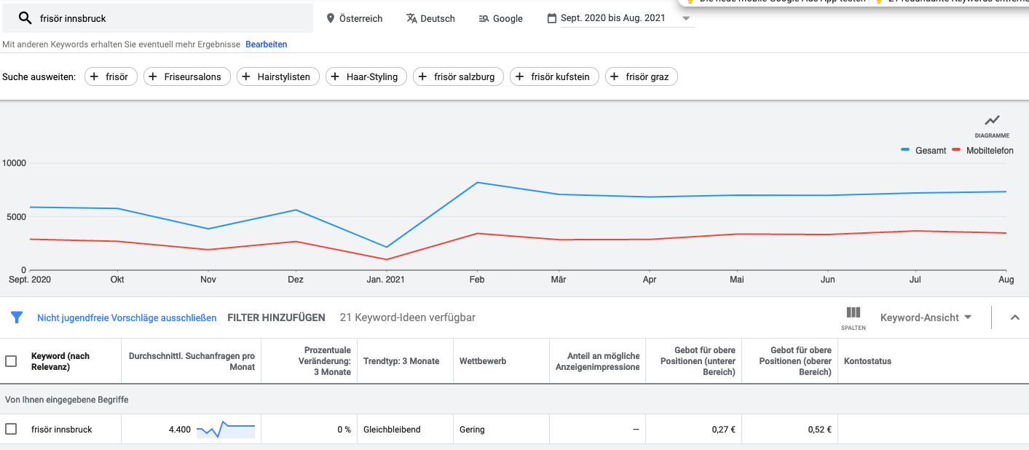Sort by Durchschnittl. Suchanfragen pro Monat header

pos(192,361)
